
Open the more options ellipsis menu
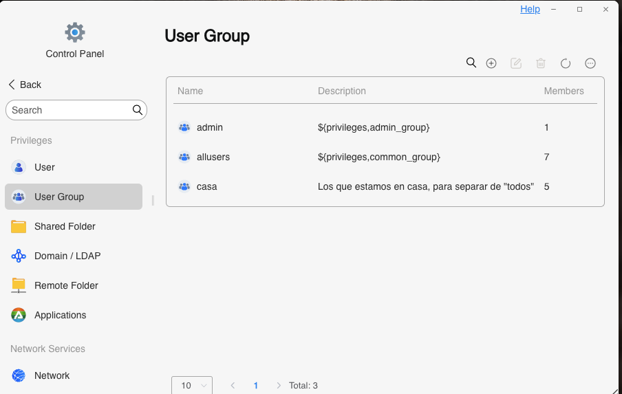(590, 63)
